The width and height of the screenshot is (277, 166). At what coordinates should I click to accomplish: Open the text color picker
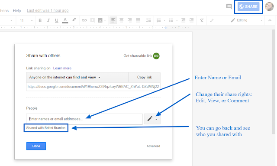coord(65,20)
